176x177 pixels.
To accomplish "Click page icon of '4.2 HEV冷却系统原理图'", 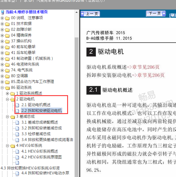I will [x=17, y=157].
